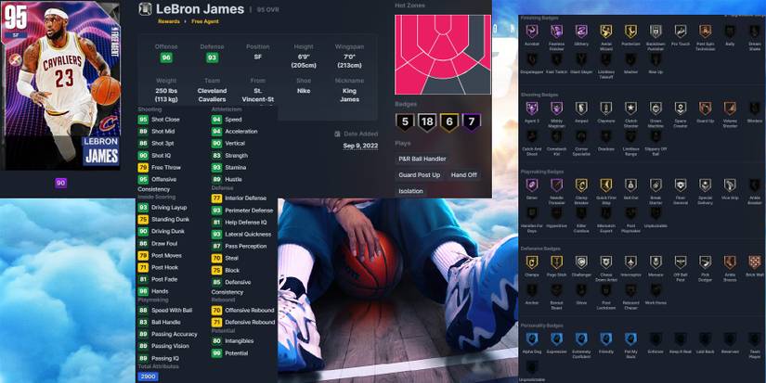Click the Acrobat finishing badge icon
Viewport: 766px width, 383px height.
(532, 32)
